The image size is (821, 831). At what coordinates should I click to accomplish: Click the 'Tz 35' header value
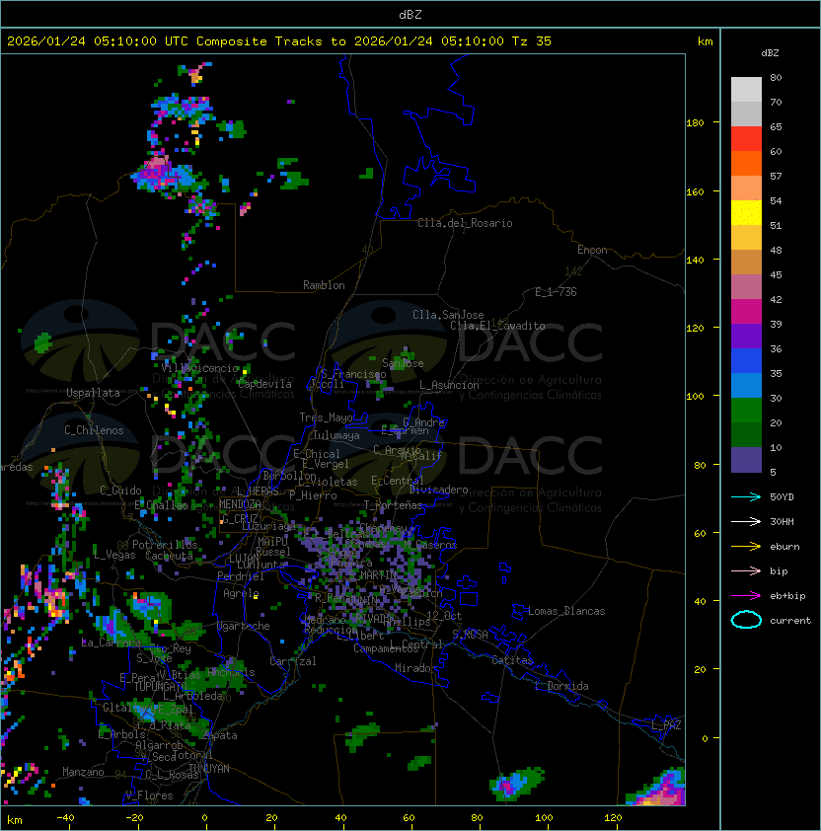coord(532,41)
